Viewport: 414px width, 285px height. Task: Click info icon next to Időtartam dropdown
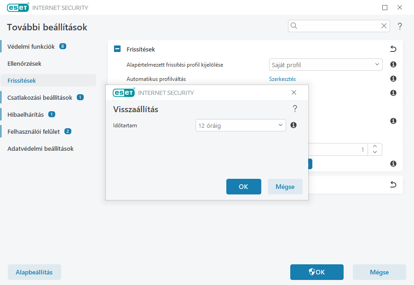293,125
